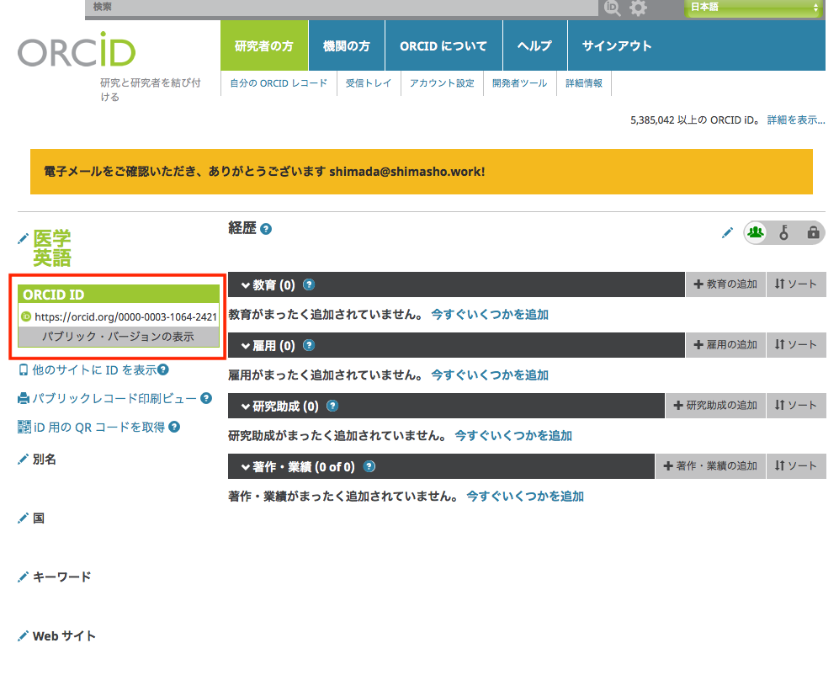
Task: Click the pencil icon for 国
Action: tap(23, 518)
